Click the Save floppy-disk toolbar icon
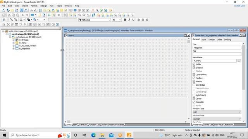 4,15
